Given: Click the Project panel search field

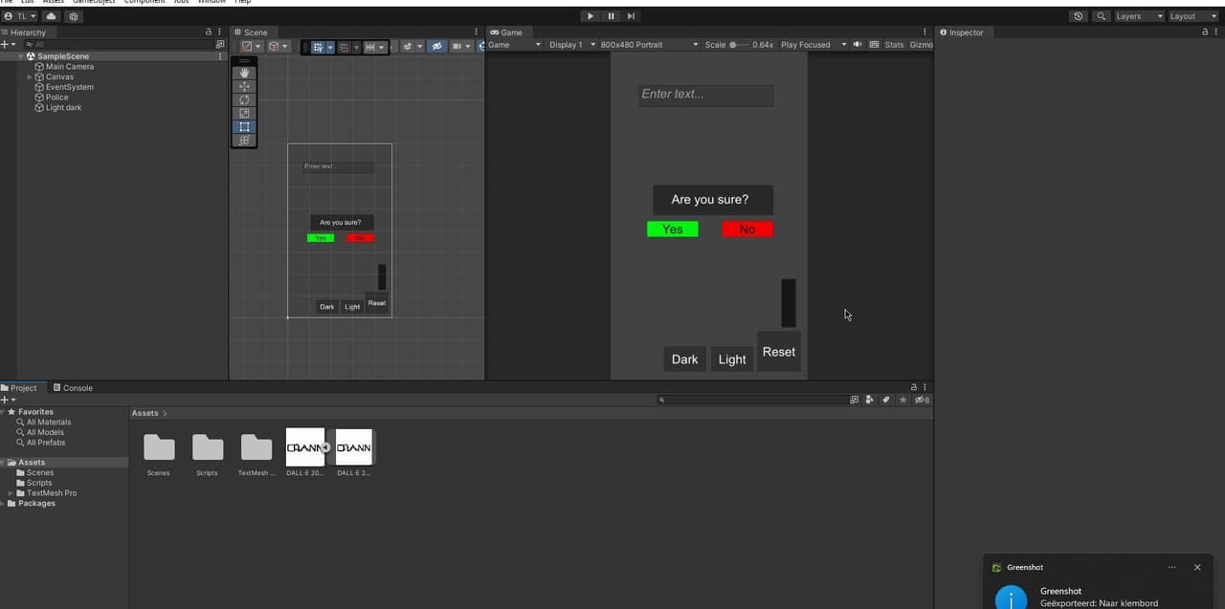Looking at the screenshot, I should 751,400.
